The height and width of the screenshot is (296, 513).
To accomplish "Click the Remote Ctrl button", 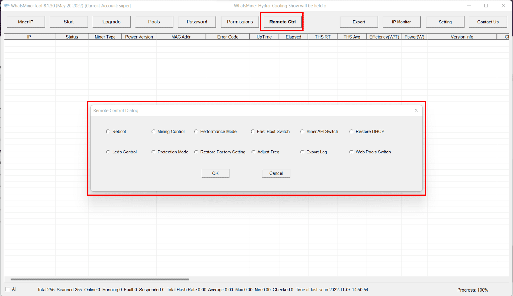I will point(282,22).
